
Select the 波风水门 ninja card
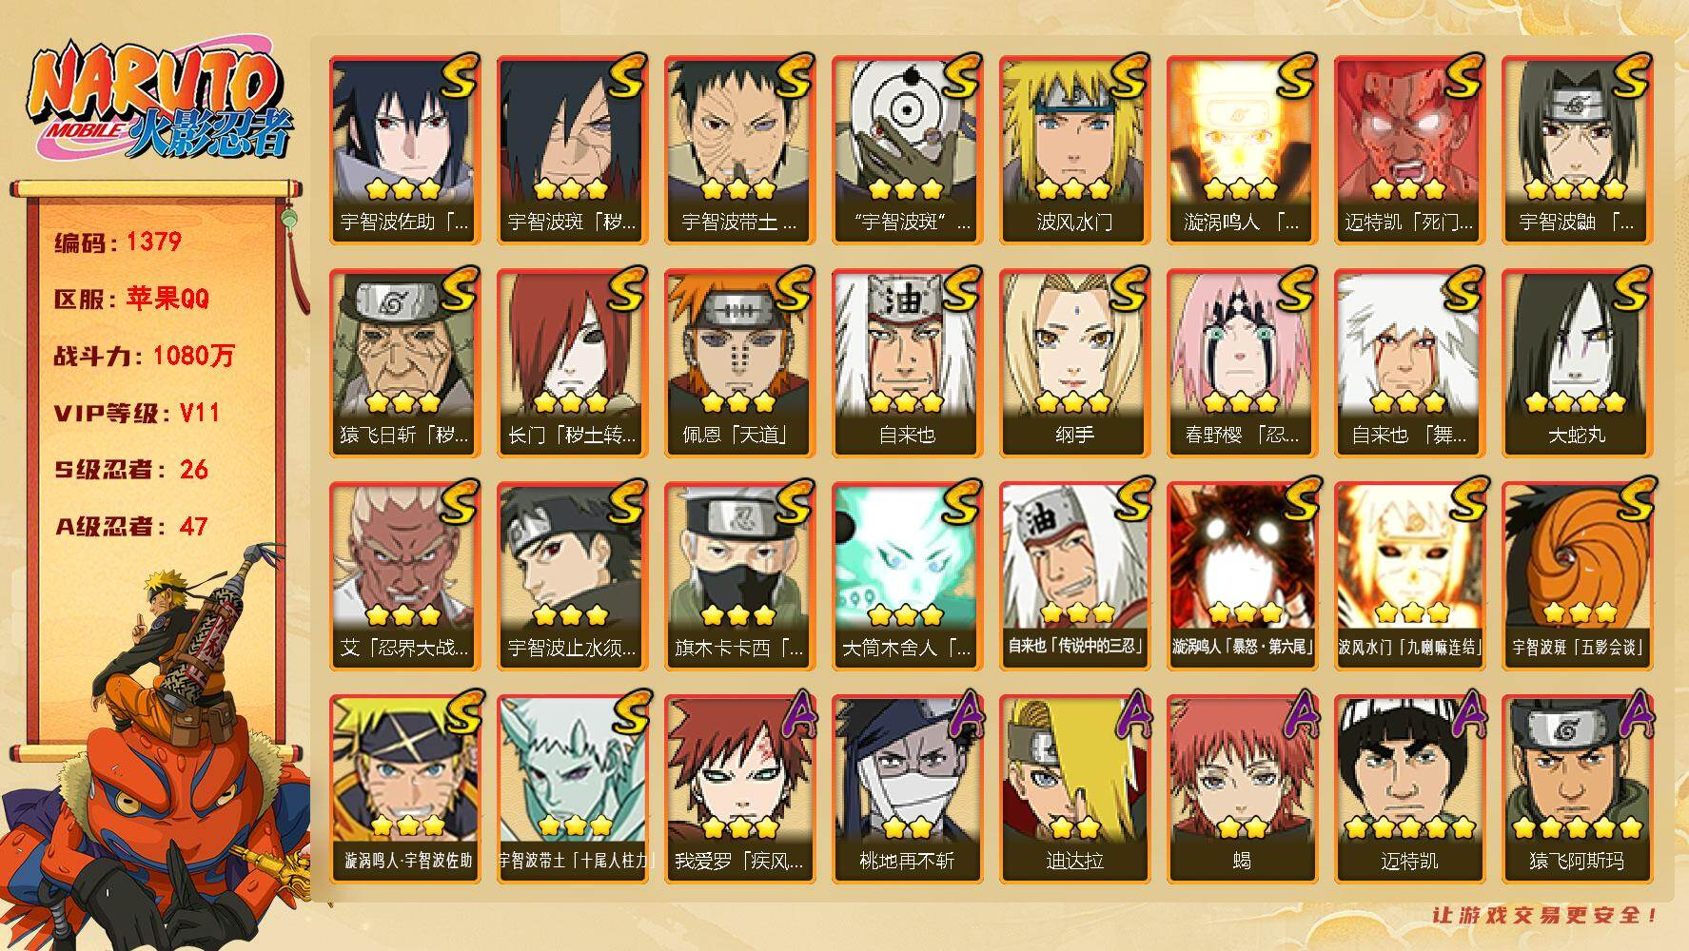[x=1074, y=150]
